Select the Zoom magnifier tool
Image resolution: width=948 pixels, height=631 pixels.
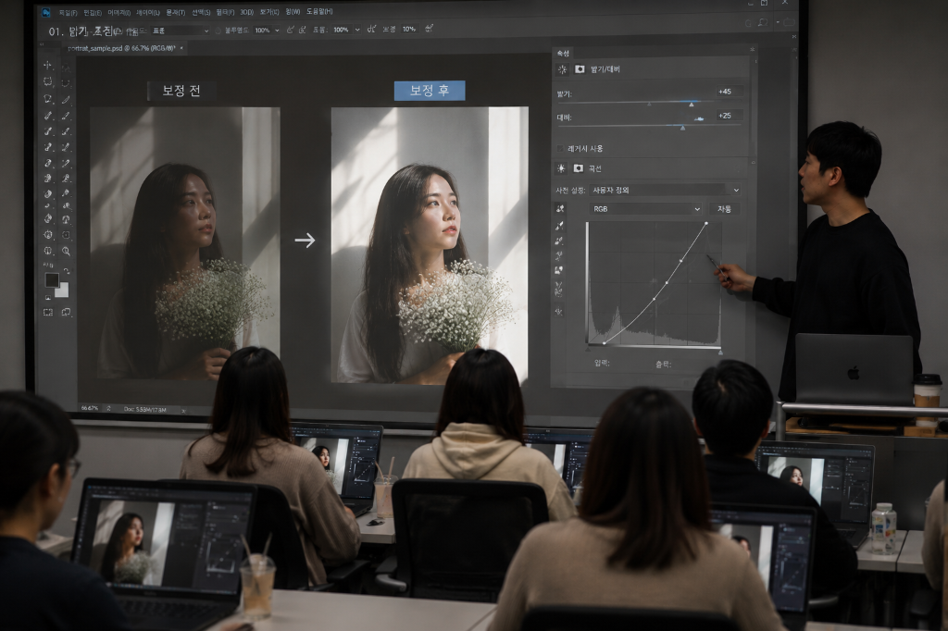[66, 251]
